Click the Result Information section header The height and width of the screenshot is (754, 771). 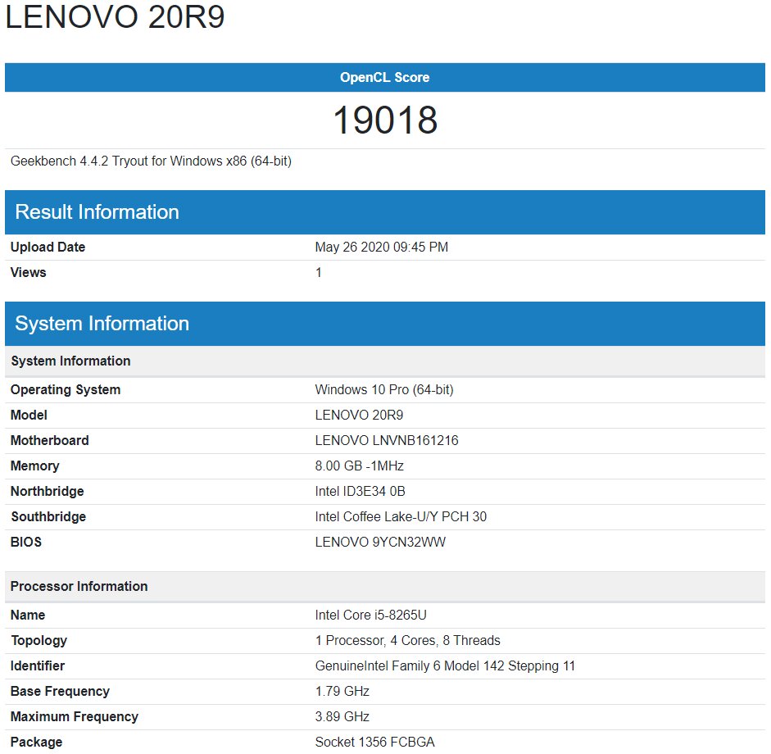click(385, 212)
